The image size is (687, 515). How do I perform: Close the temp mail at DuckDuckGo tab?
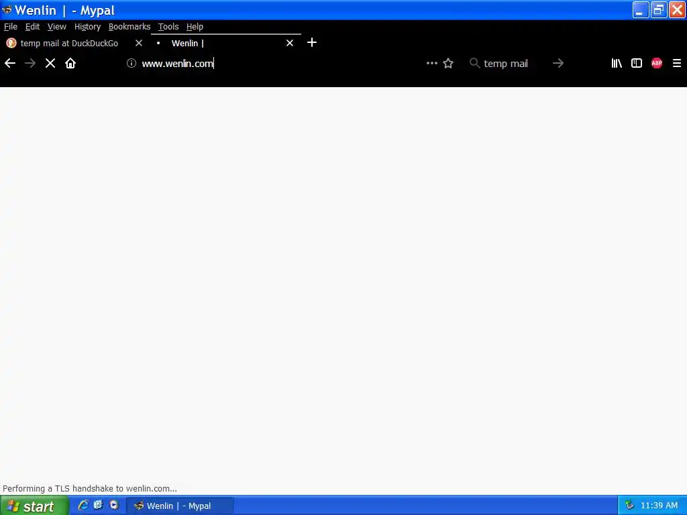pyautogui.click(x=139, y=43)
